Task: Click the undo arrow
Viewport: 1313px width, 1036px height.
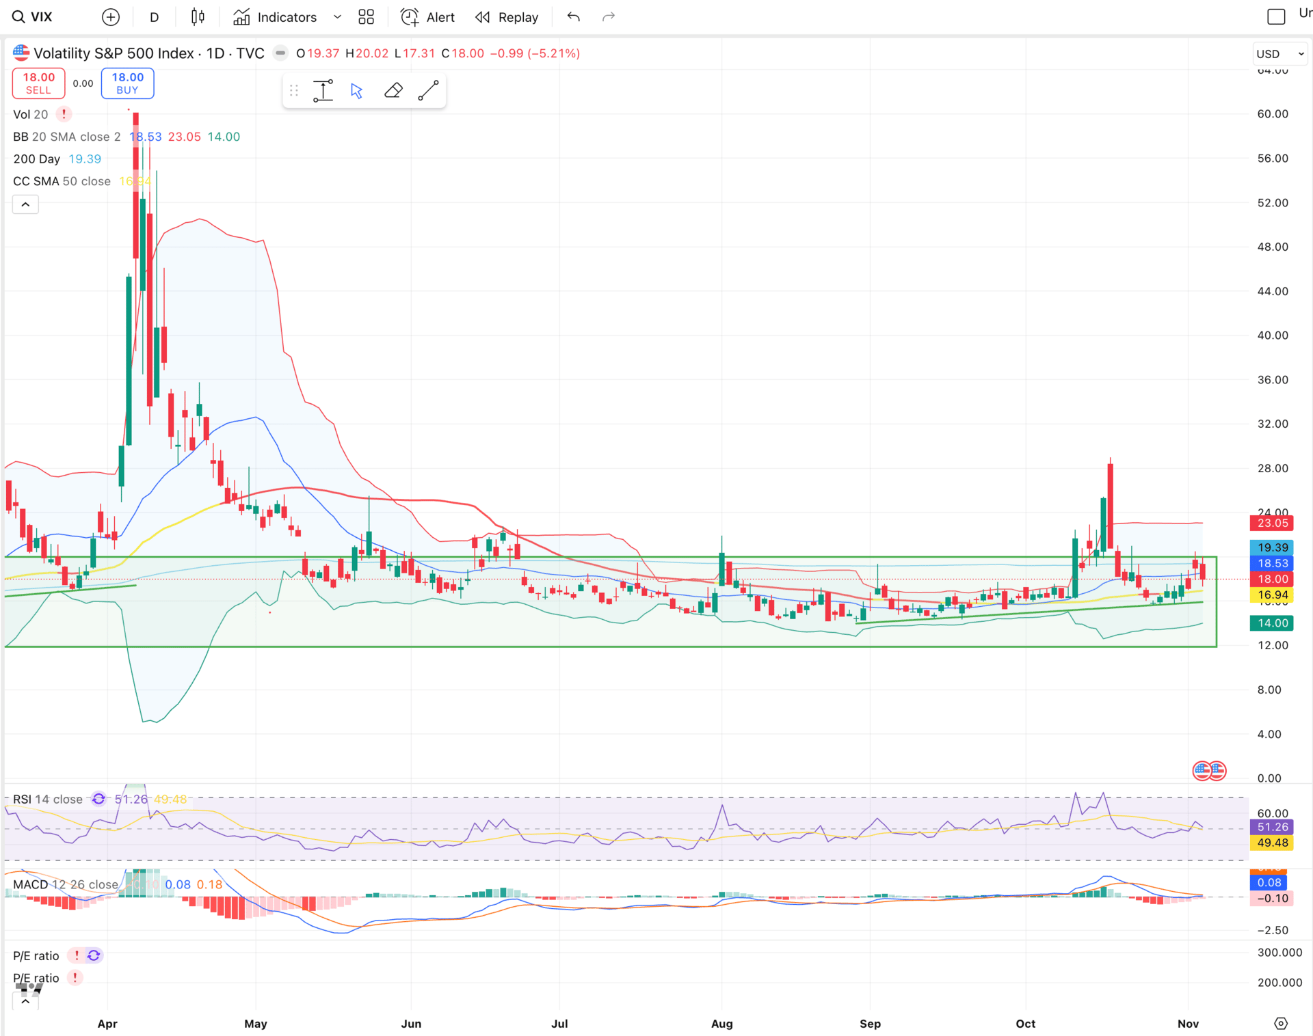Action: (x=573, y=17)
